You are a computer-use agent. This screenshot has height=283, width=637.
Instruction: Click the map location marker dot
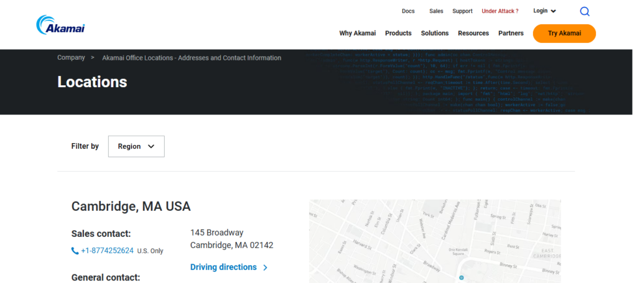click(x=462, y=278)
